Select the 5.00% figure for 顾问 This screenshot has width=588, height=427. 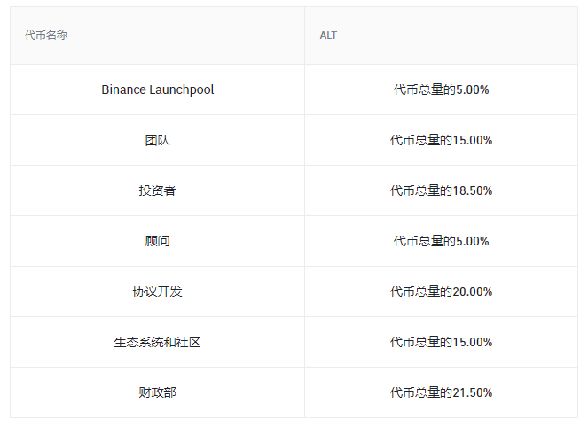coord(472,241)
